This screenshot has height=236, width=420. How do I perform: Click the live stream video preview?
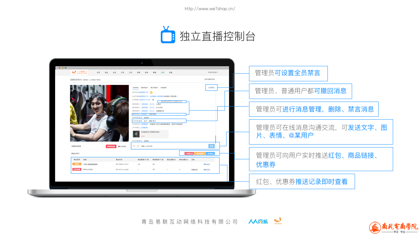pyautogui.click(x=99, y=113)
